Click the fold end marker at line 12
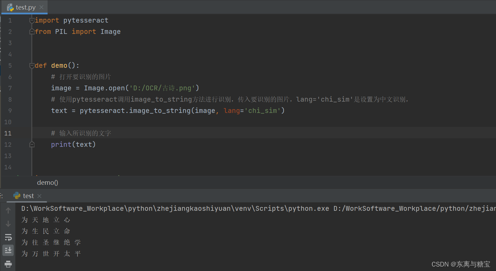The width and height of the screenshot is (496, 271). [32, 145]
